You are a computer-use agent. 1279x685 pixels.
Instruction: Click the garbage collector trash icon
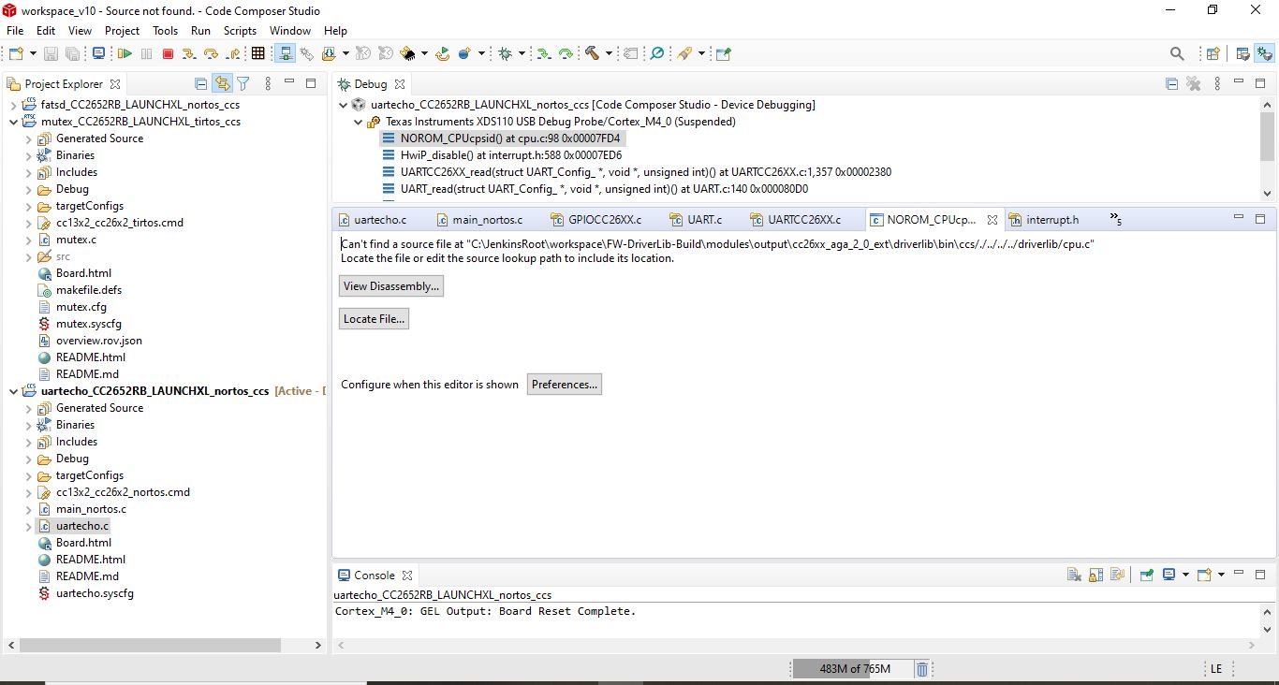(922, 669)
